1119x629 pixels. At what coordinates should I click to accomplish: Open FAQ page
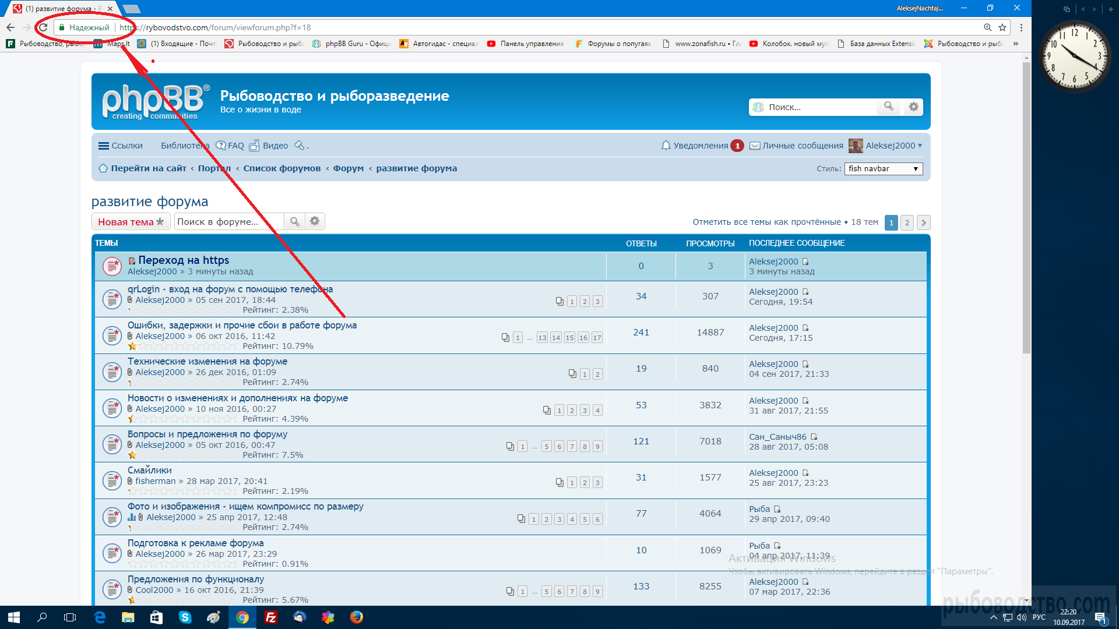pos(230,146)
